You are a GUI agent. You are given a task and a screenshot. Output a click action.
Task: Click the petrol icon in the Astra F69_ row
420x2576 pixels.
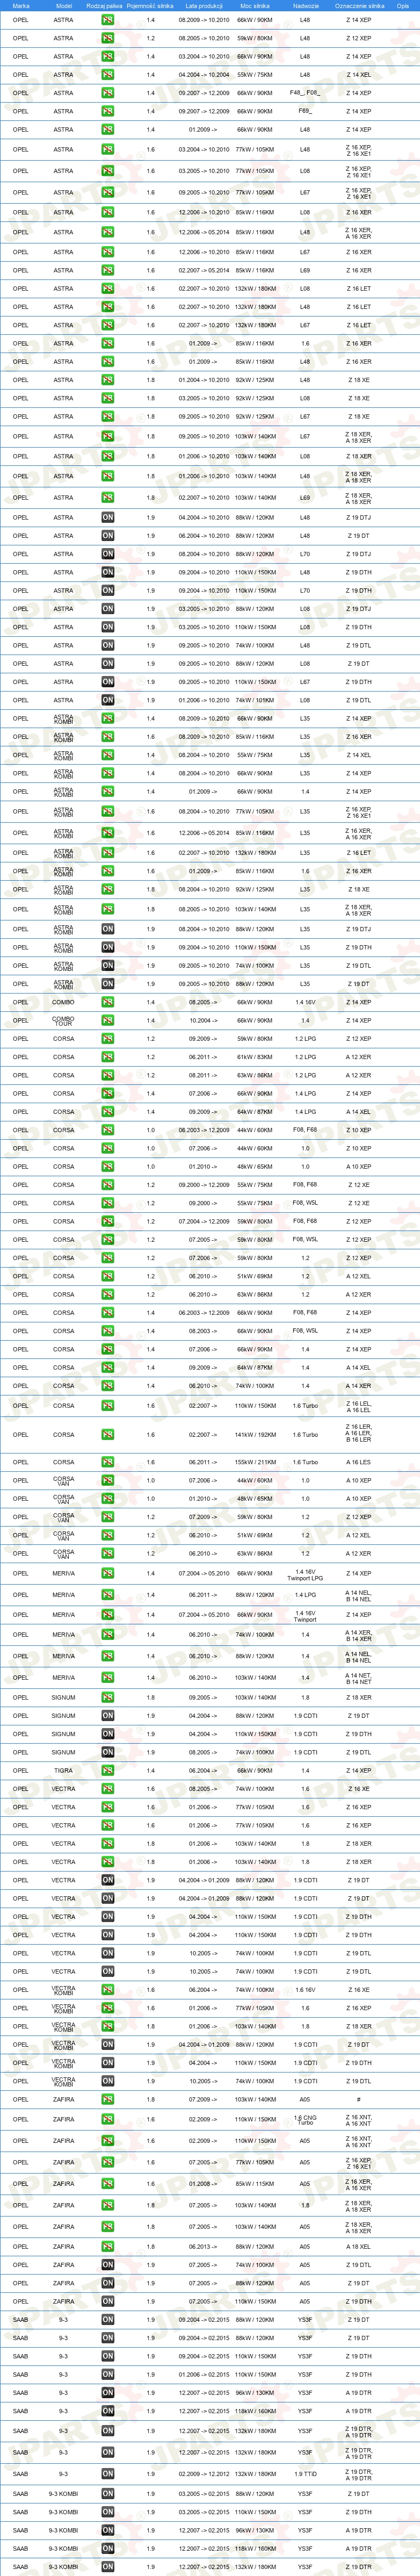108,111
